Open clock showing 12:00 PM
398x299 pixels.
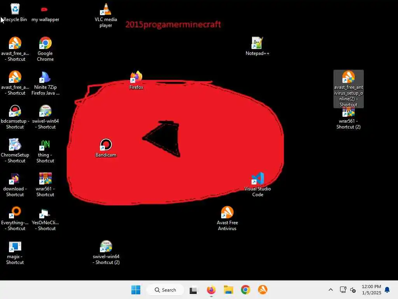371,290
